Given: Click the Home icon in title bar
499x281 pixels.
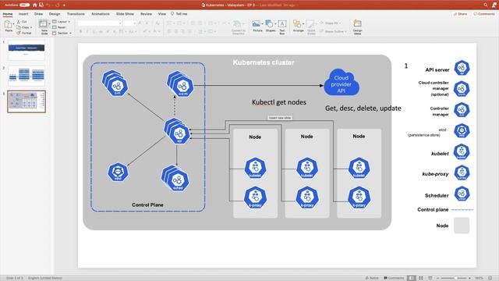Looking at the screenshot, I should coord(34,5).
